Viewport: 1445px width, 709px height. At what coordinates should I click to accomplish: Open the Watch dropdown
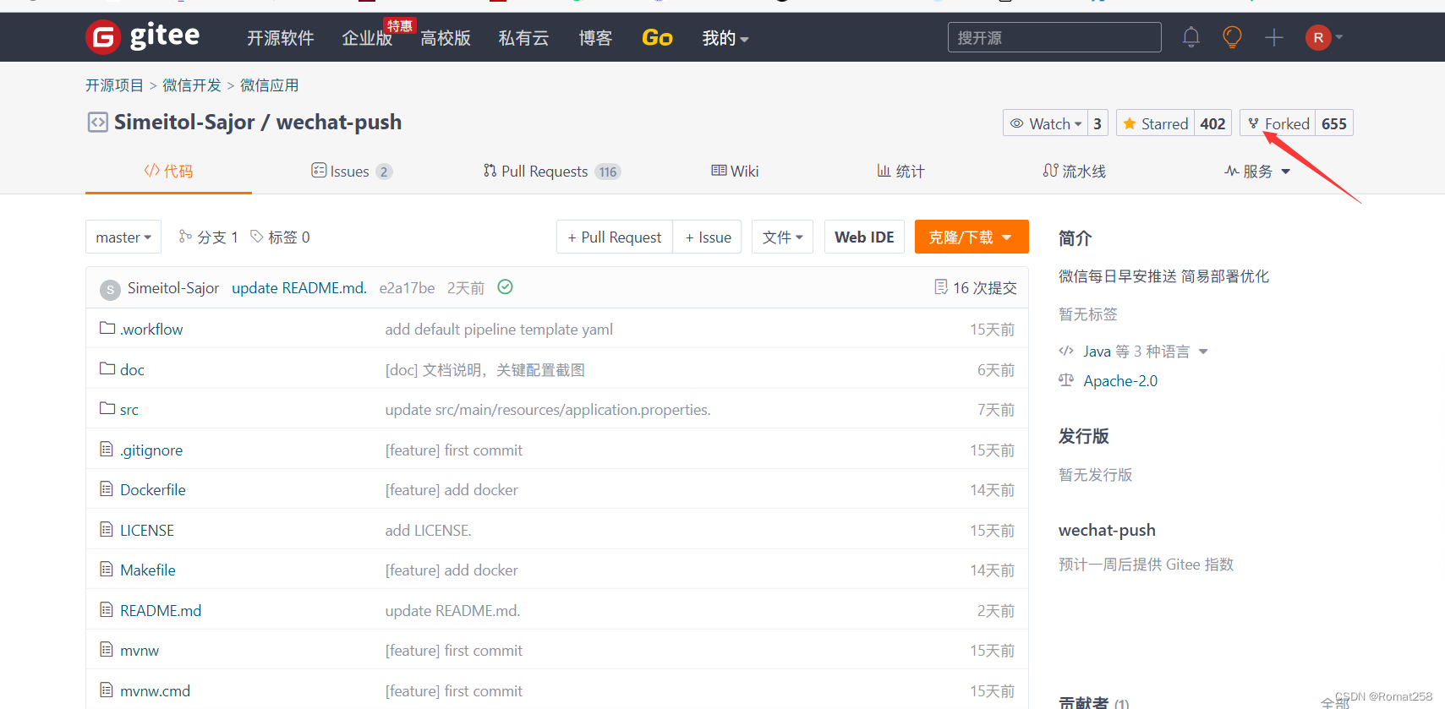coord(1045,123)
